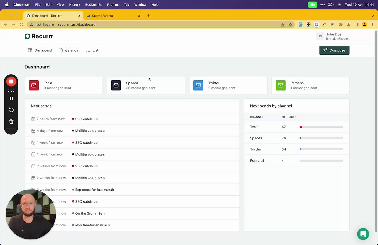This screenshot has height=245, width=378.
Task: Open the recycle arrows extension
Action: (325, 24)
